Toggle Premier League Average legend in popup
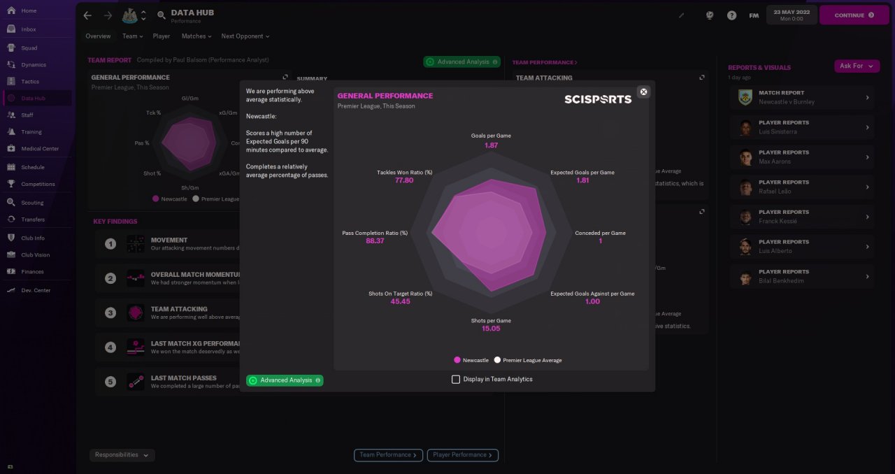Viewport: 895px width, 474px height. (x=528, y=360)
